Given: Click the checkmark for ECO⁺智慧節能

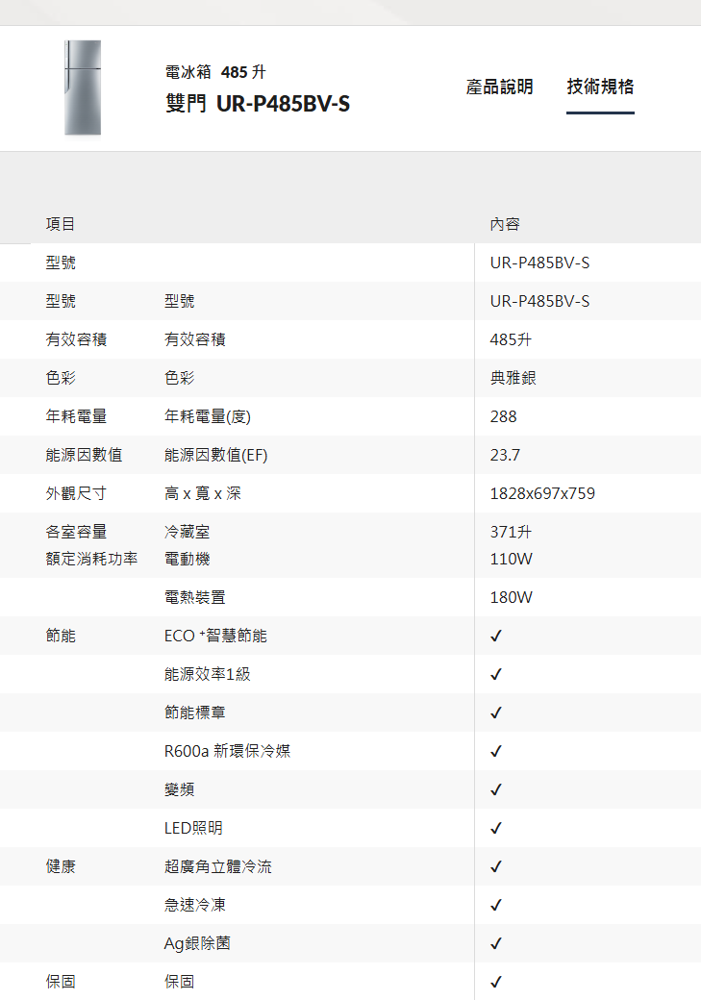Looking at the screenshot, I should point(495,636).
